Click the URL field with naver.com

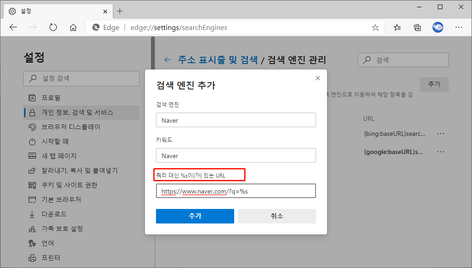[x=236, y=191]
